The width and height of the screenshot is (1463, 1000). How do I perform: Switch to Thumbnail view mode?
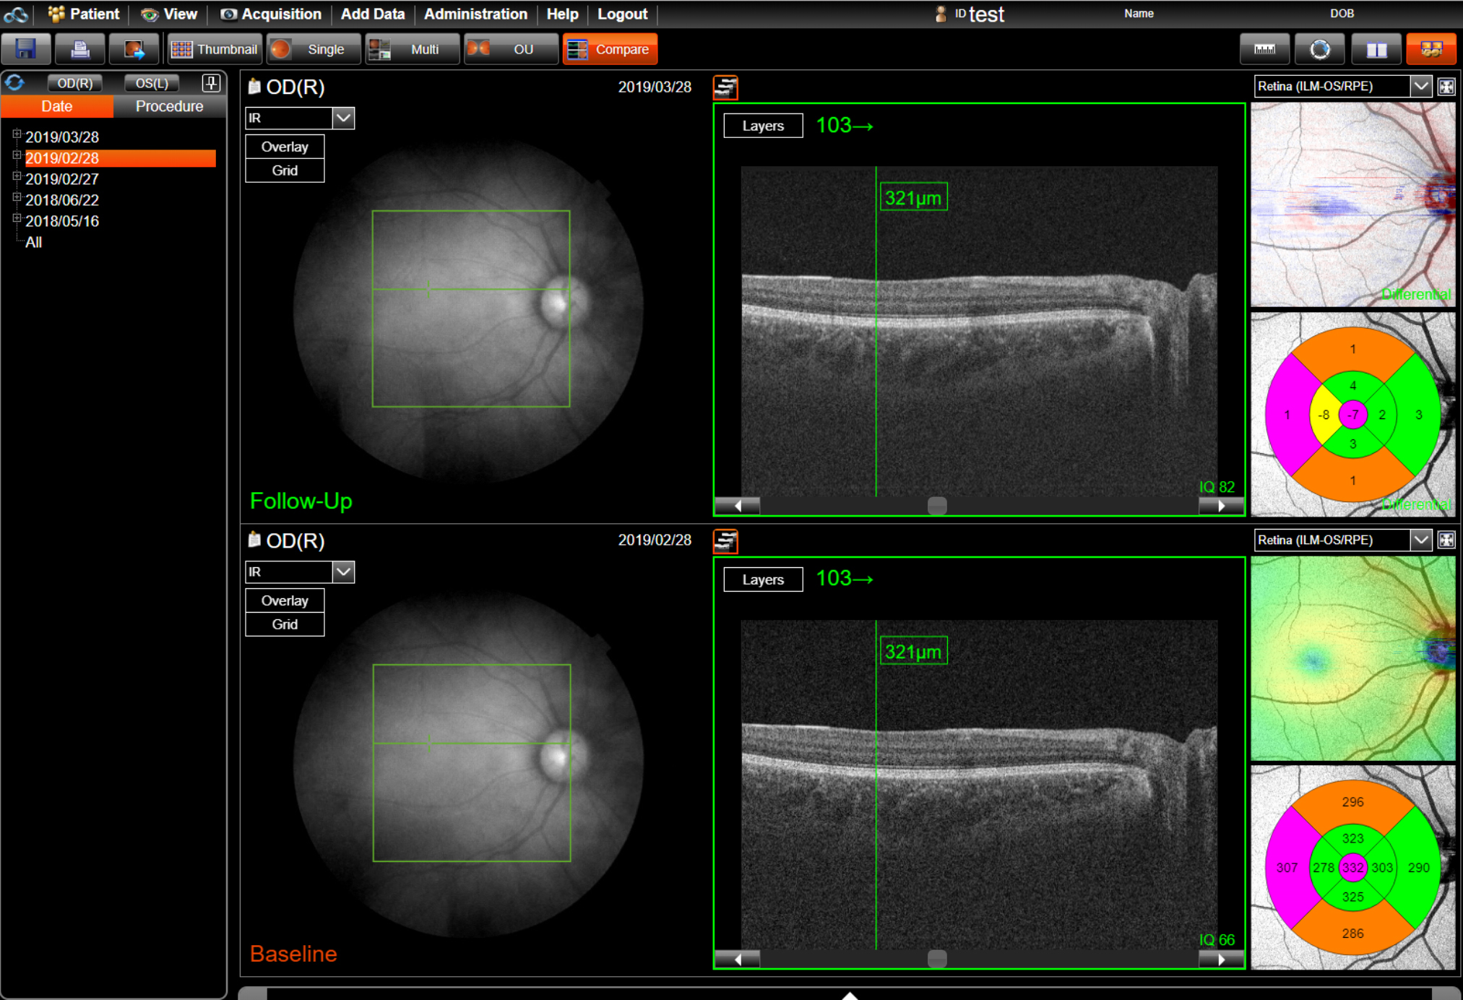pyautogui.click(x=214, y=48)
